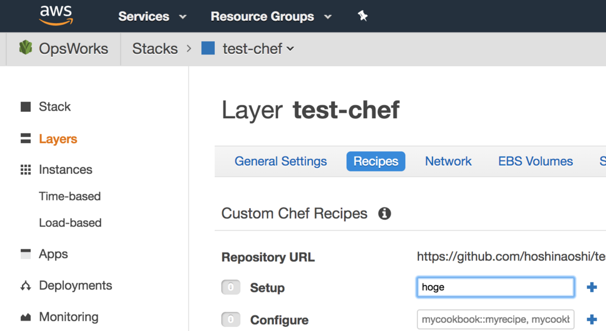Click the Layer test-chef heading
Viewport: 606px width, 331px height.
tap(310, 110)
